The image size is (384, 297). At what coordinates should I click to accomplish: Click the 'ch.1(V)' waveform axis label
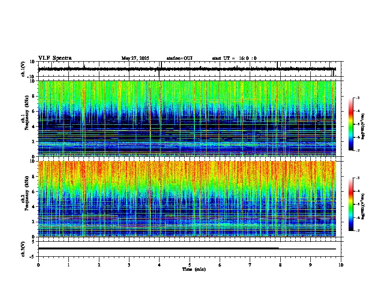[23, 69]
